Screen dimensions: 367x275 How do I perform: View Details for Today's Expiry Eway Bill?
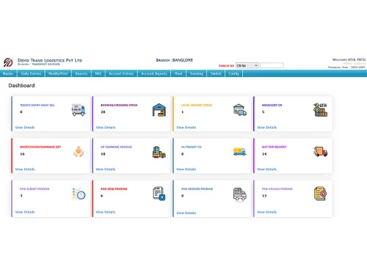[25, 128]
